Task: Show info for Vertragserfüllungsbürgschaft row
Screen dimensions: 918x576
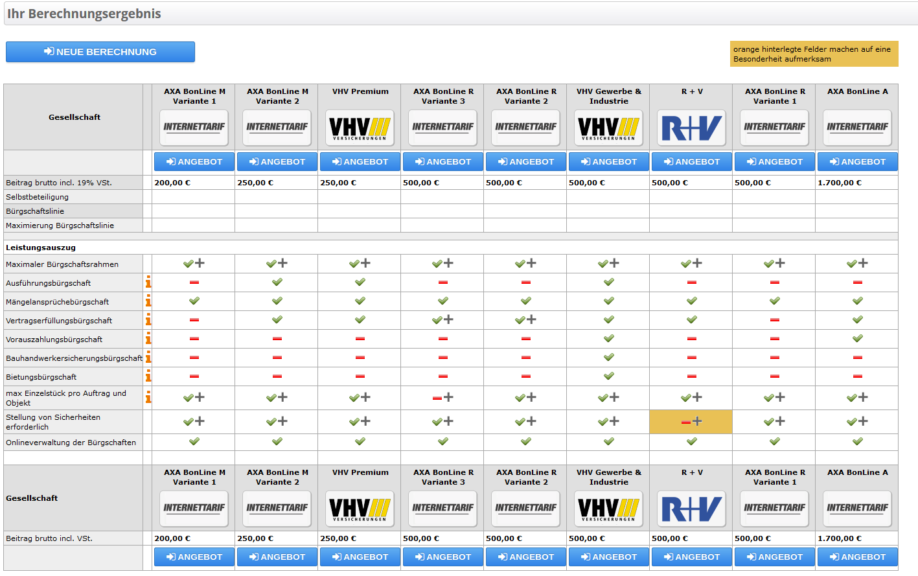Action: tap(148, 319)
